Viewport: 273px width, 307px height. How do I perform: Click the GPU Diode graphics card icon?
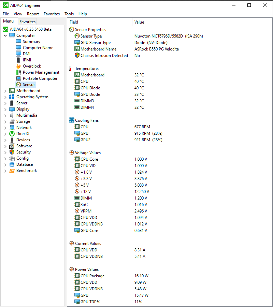coord(77,94)
